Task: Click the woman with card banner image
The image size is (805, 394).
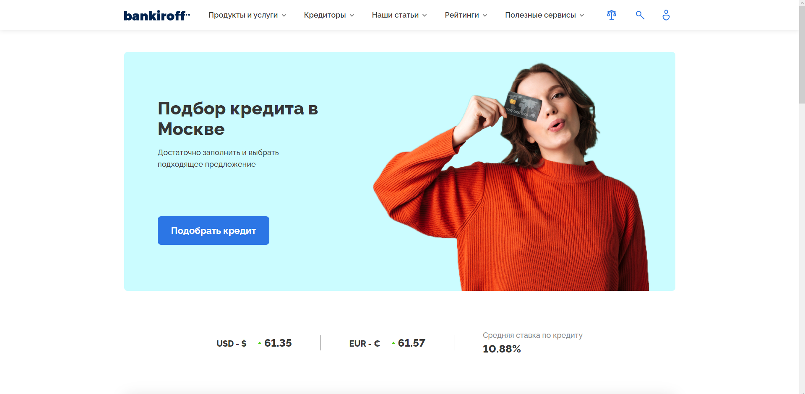Action: pos(512,177)
